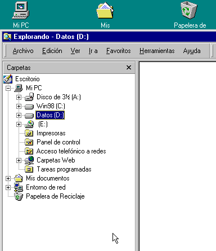Click the Carpetas Web globe icon
216x251 pixels.
pyautogui.click(x=29, y=160)
